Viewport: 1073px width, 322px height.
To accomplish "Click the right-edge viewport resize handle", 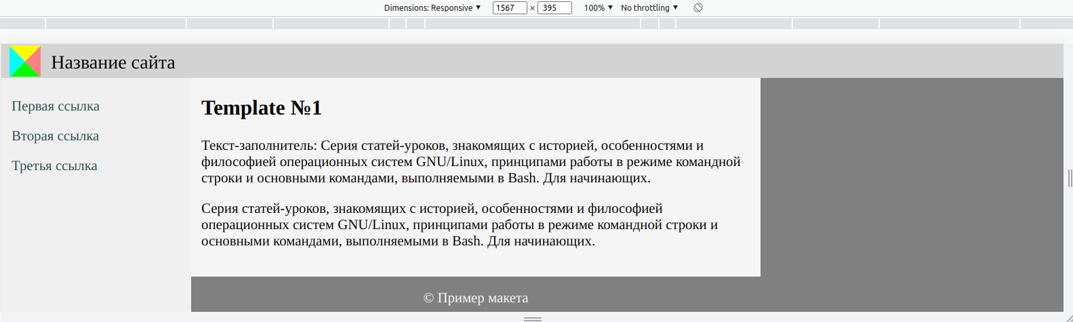I will pos(1069,178).
